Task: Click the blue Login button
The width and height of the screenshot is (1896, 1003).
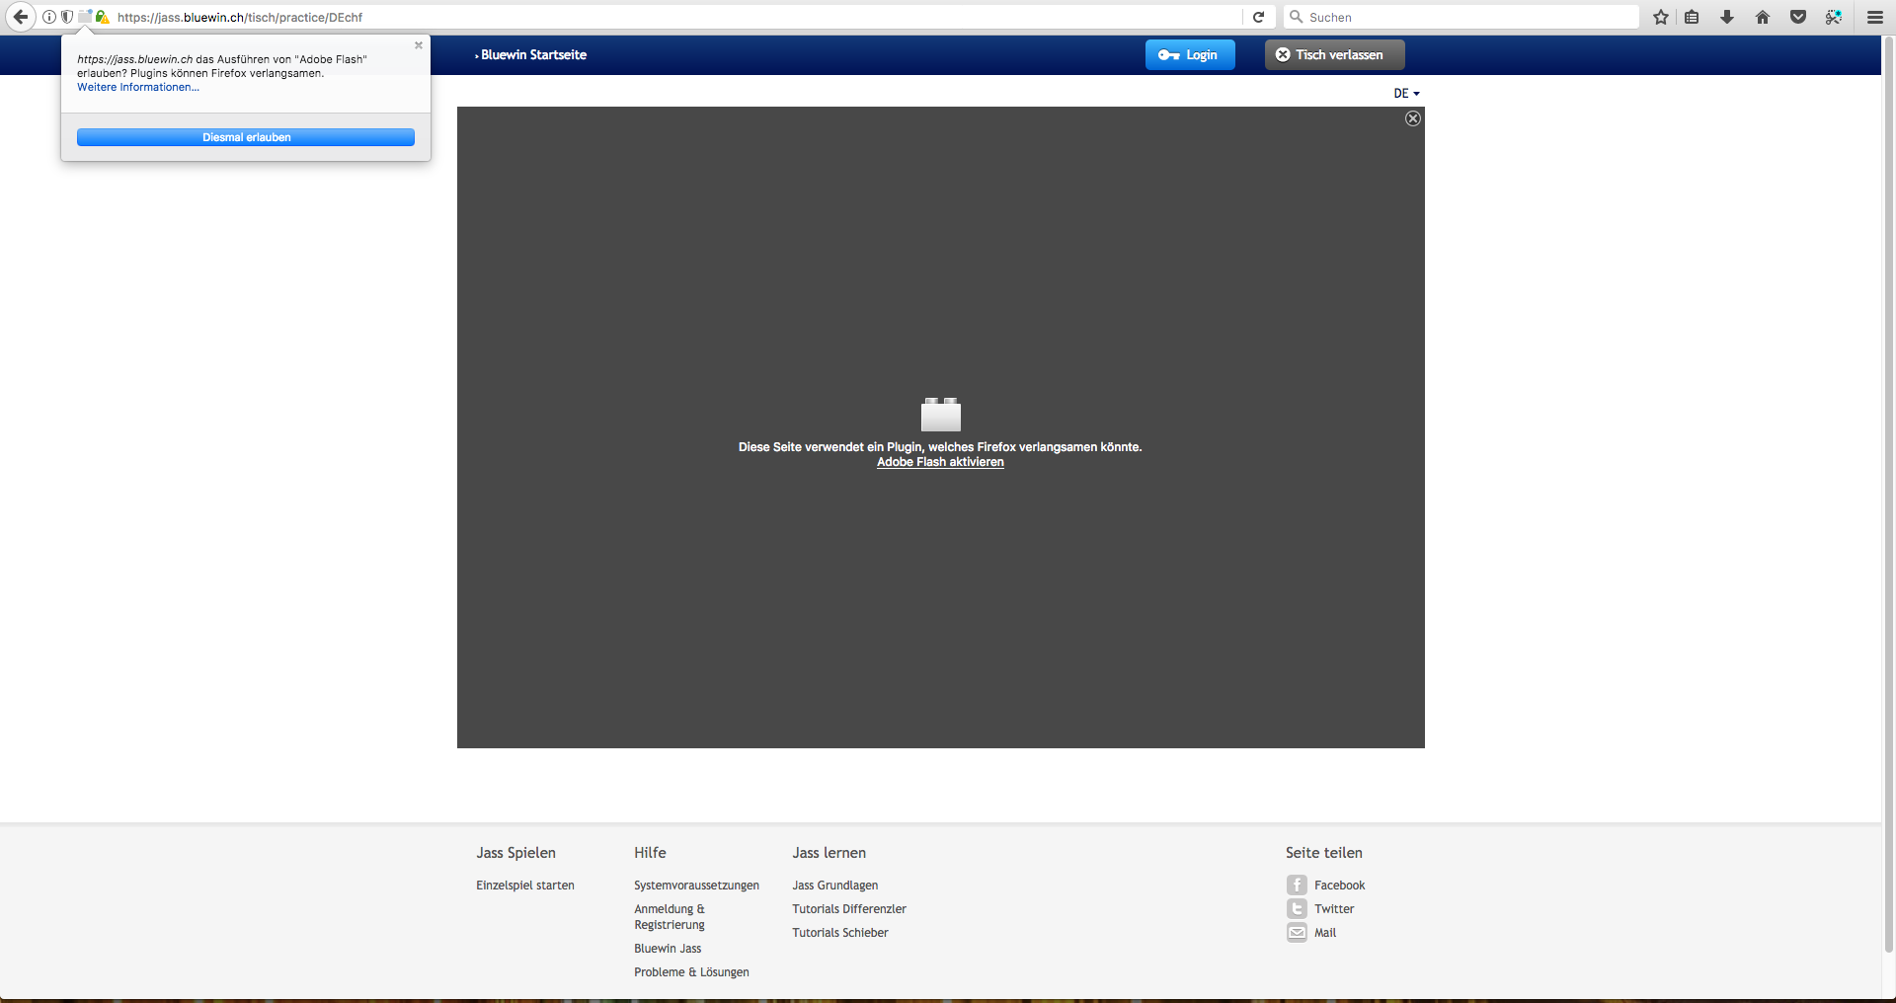Action: point(1190,55)
